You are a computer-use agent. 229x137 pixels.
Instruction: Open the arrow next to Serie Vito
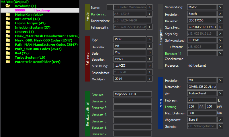tap(150, 52)
